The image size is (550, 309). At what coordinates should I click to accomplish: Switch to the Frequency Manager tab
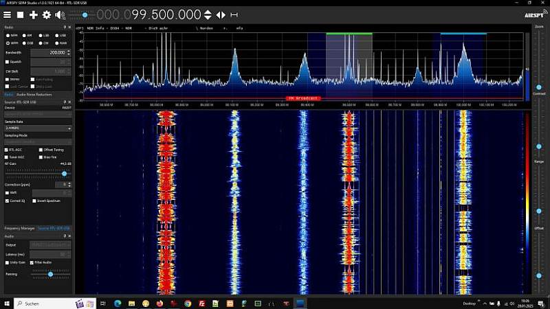19,228
